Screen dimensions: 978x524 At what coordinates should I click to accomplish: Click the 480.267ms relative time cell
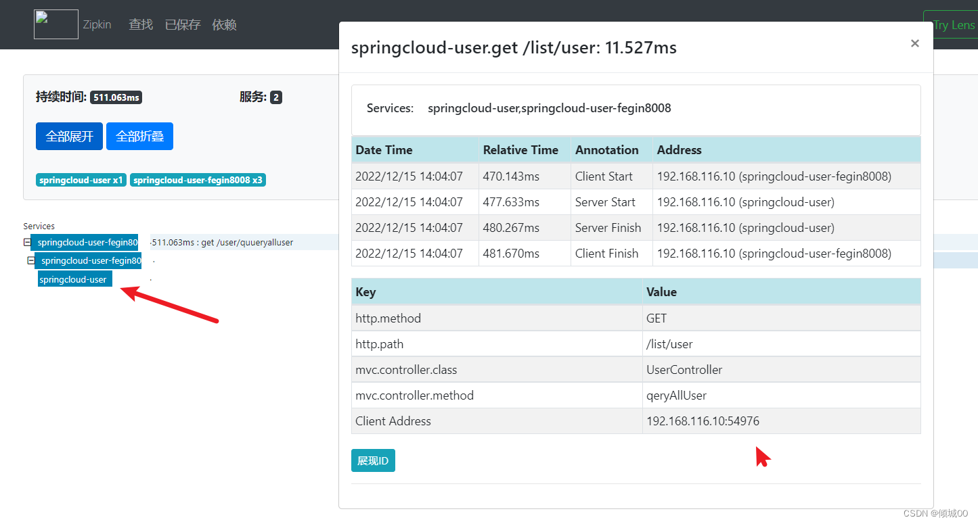(x=525, y=227)
